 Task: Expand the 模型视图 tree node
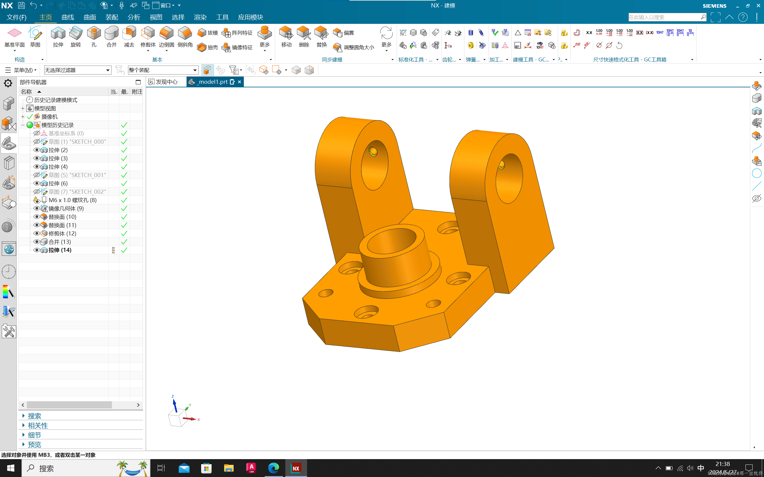click(23, 108)
